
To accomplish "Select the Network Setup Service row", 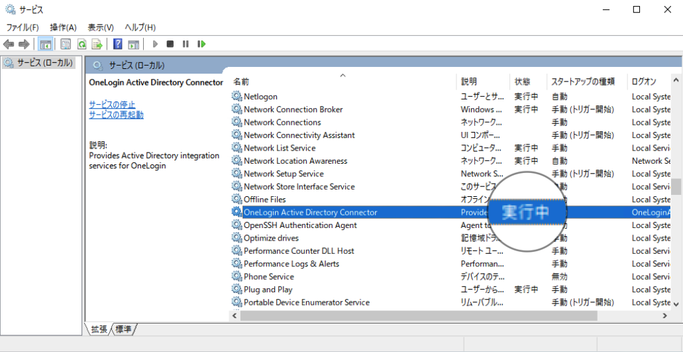I will pyautogui.click(x=450, y=174).
